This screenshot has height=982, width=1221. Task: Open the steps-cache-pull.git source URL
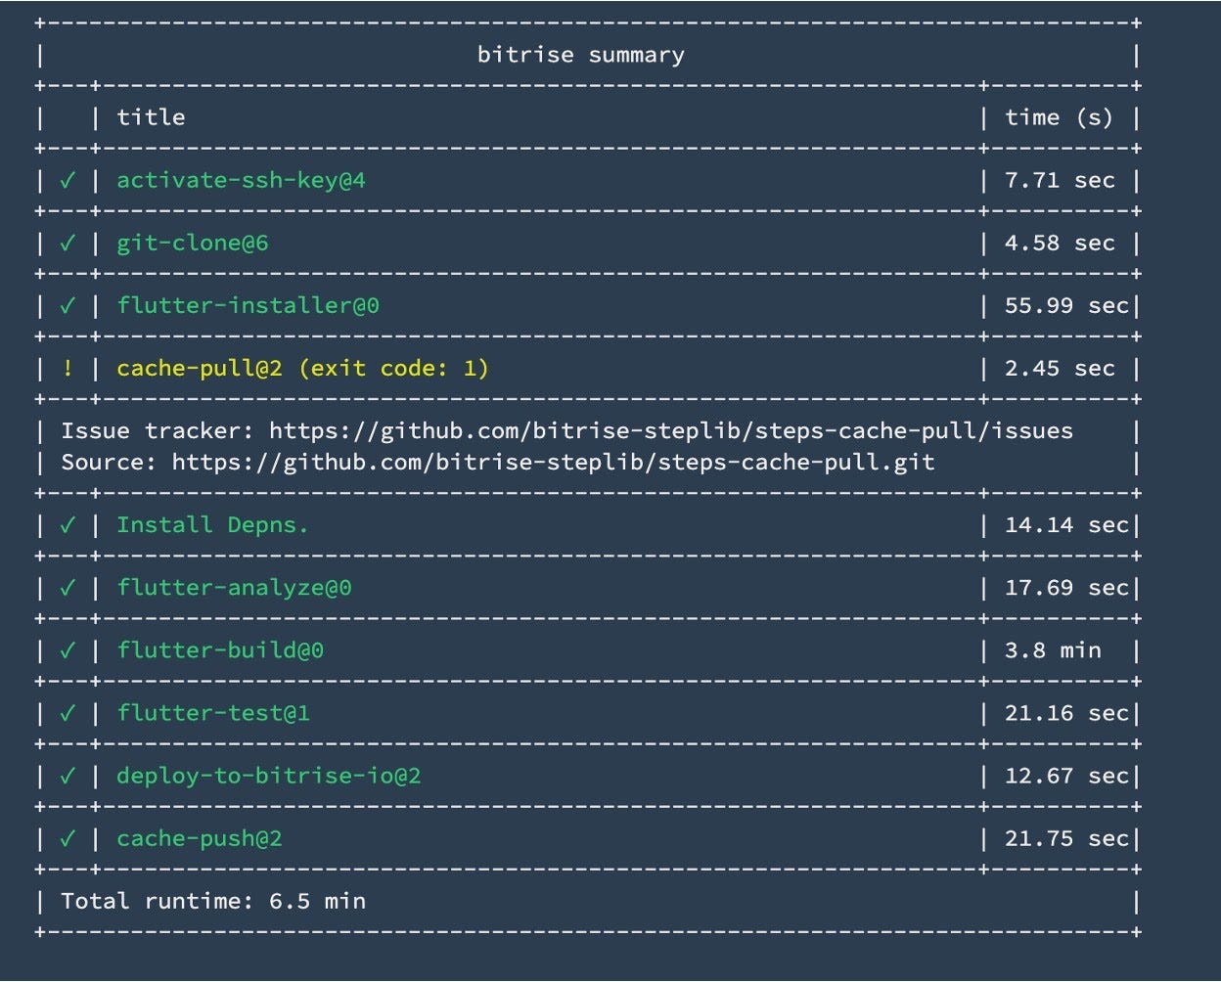[553, 463]
